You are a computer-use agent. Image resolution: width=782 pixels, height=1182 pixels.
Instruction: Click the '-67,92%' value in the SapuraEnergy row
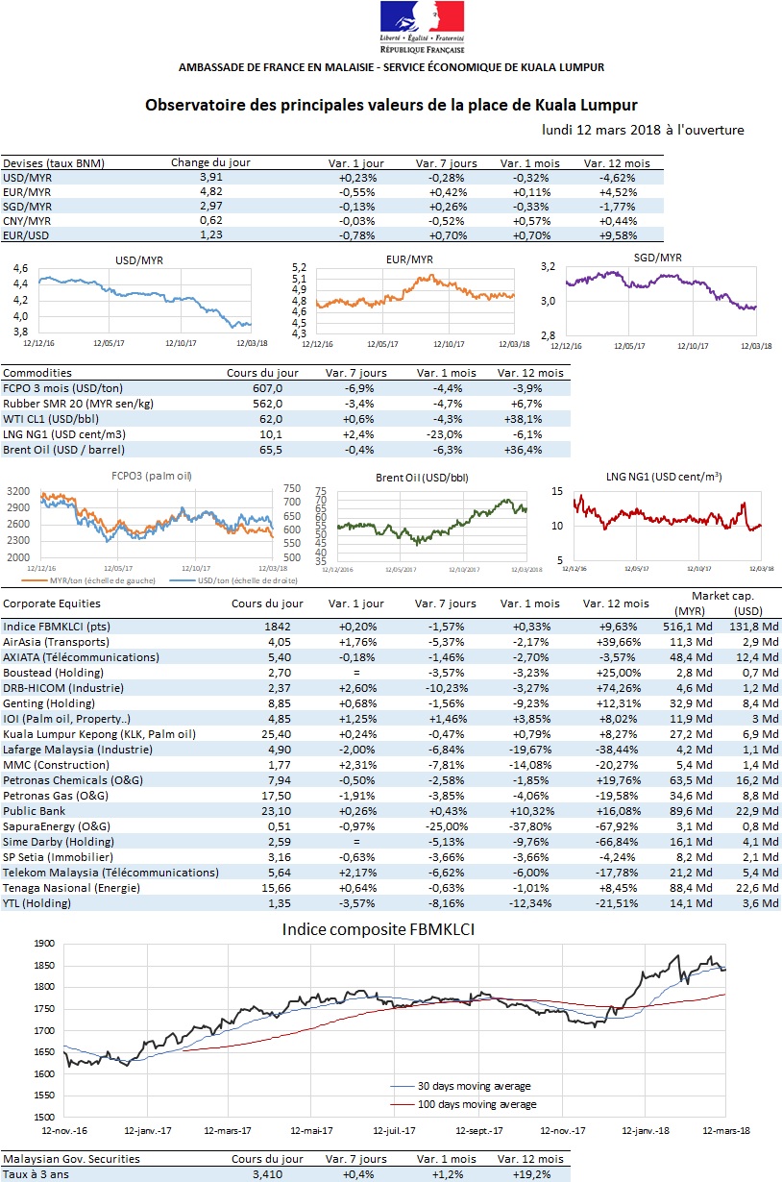(x=623, y=826)
